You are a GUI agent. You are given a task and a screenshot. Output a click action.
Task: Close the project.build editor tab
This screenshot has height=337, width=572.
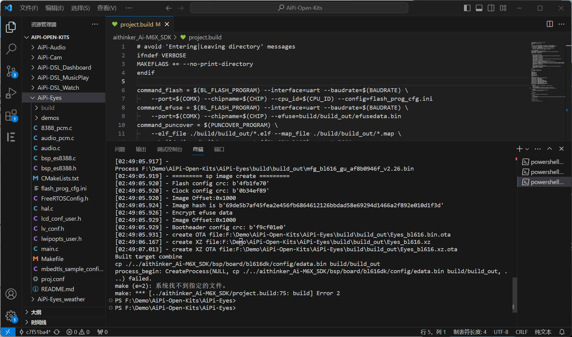pyautogui.click(x=167, y=24)
